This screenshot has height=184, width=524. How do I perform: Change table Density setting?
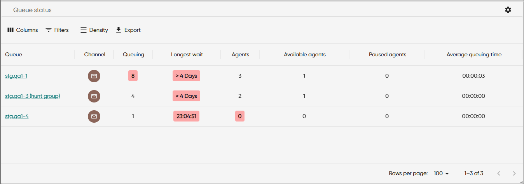tap(94, 30)
